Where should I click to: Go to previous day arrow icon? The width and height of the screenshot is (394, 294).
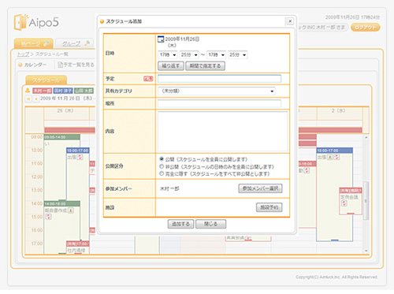35,99
